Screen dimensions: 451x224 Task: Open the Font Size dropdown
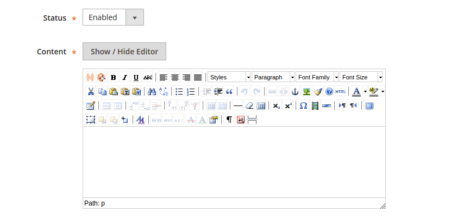tap(361, 77)
